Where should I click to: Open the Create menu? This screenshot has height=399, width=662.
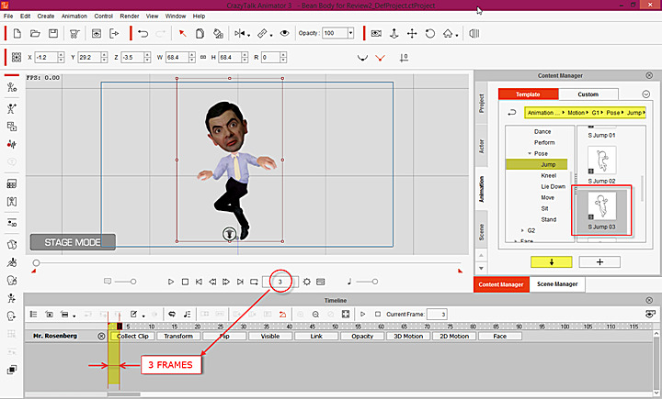point(46,16)
